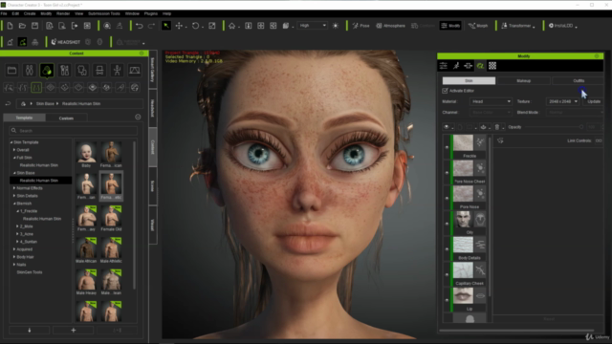
Task: Open the Headshot plugin button
Action: pyautogui.click(x=66, y=42)
